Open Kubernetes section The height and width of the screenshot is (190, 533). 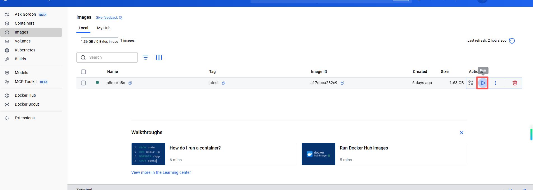(31, 50)
